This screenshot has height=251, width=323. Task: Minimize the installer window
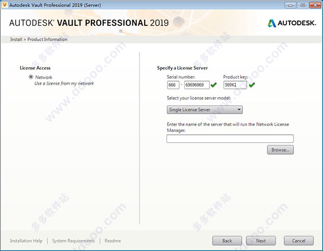coord(291,5)
